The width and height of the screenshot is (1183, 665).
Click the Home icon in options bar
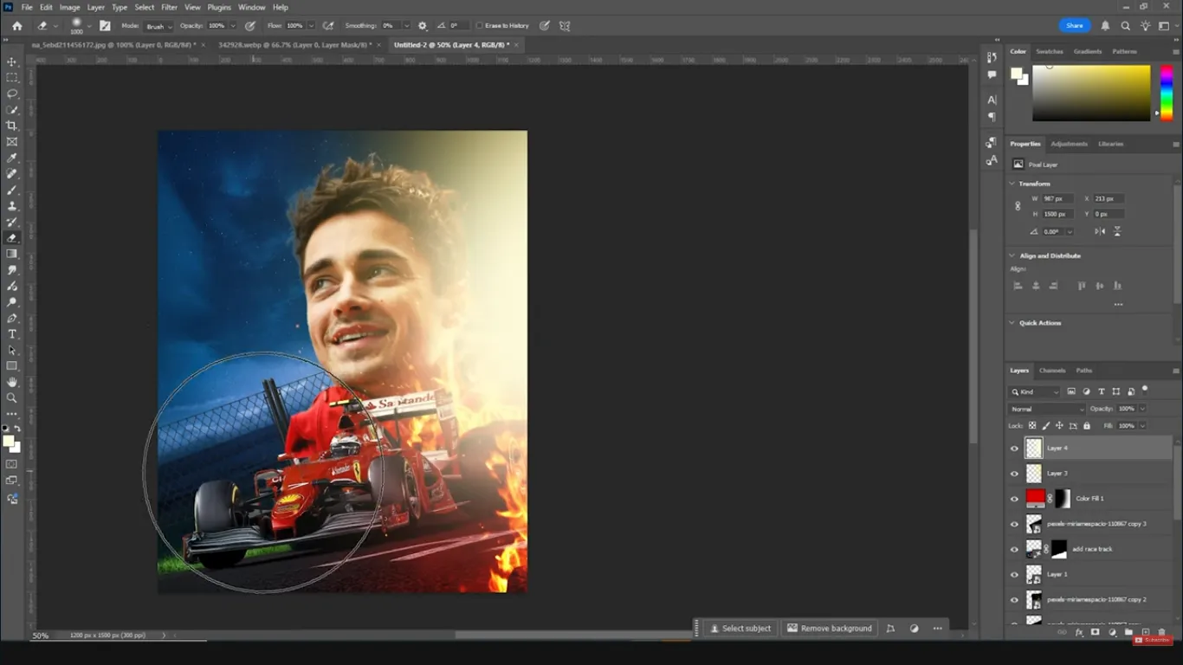16,26
